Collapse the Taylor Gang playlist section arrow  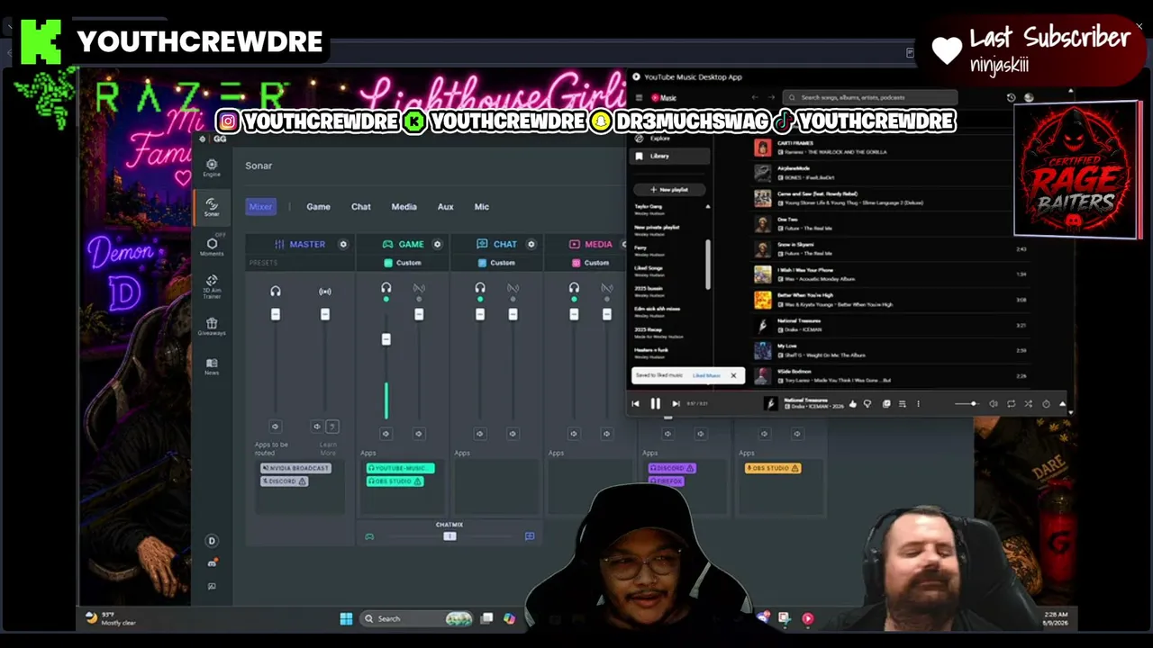[707, 207]
